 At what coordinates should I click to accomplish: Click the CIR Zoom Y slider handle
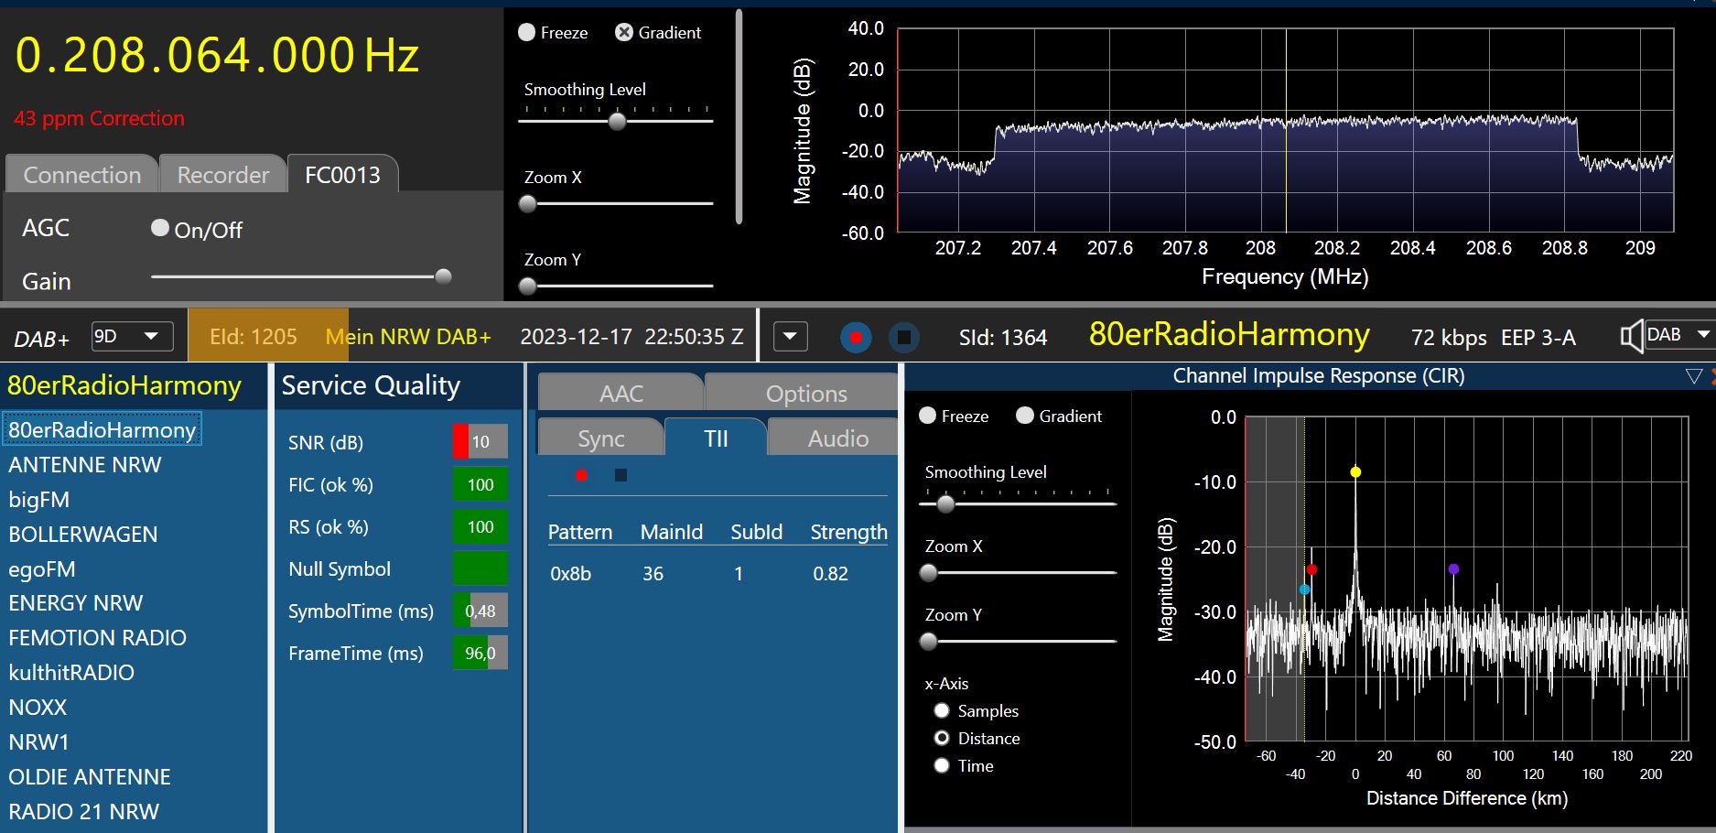click(929, 642)
